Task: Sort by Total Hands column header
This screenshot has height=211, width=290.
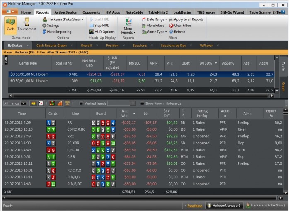Action: pos(63,63)
